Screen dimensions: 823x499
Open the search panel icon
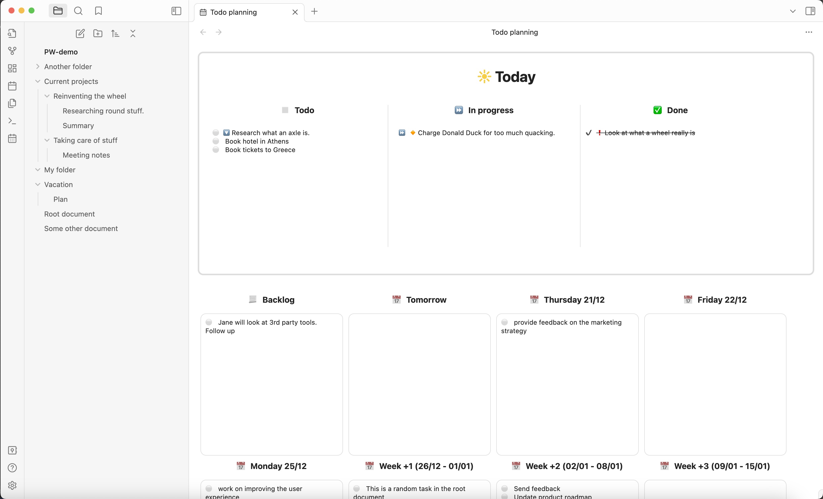pos(78,11)
